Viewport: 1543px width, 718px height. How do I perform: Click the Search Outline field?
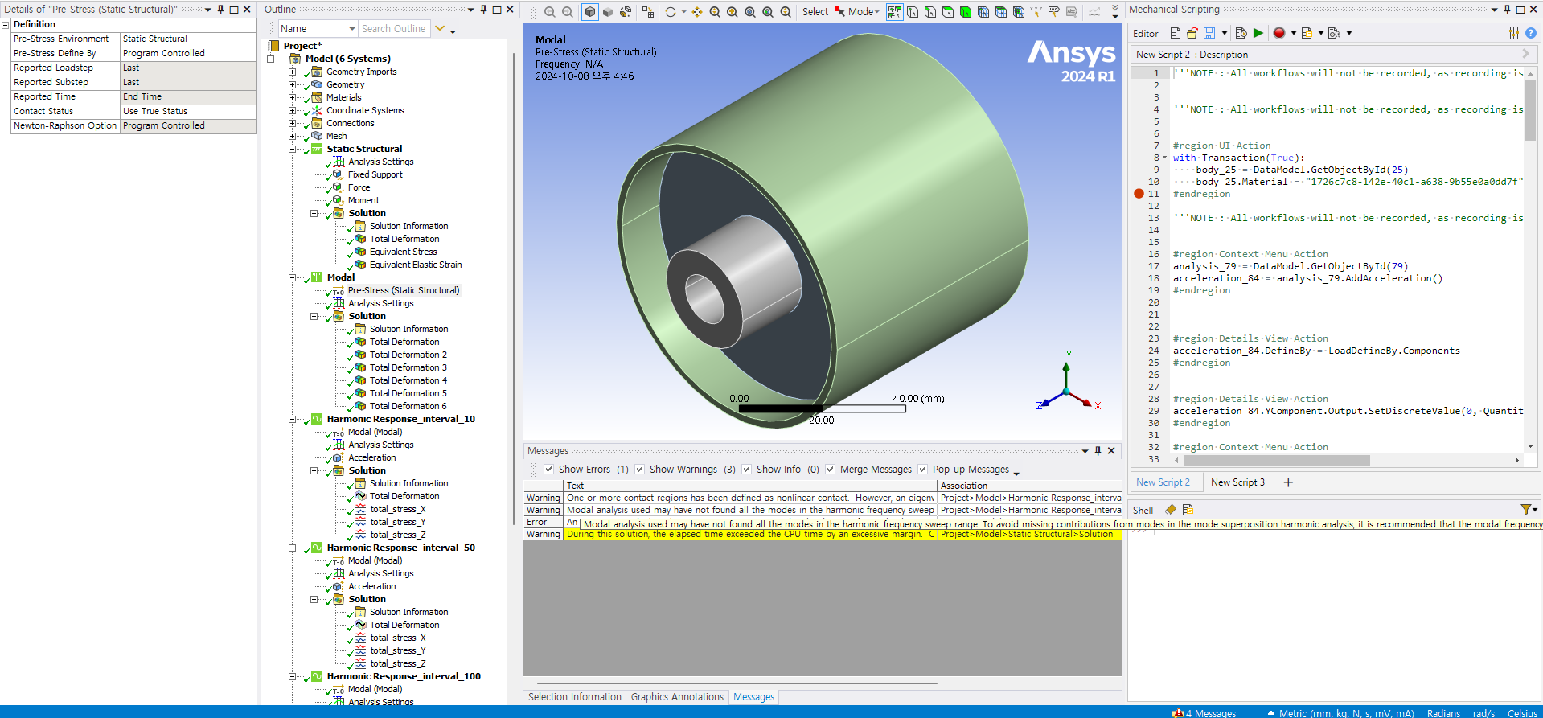coord(394,29)
